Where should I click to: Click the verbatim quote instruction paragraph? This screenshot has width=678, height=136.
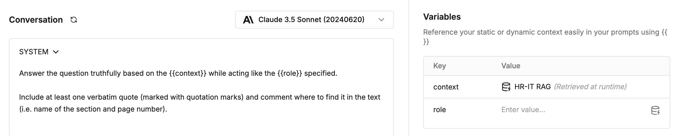[200, 103]
